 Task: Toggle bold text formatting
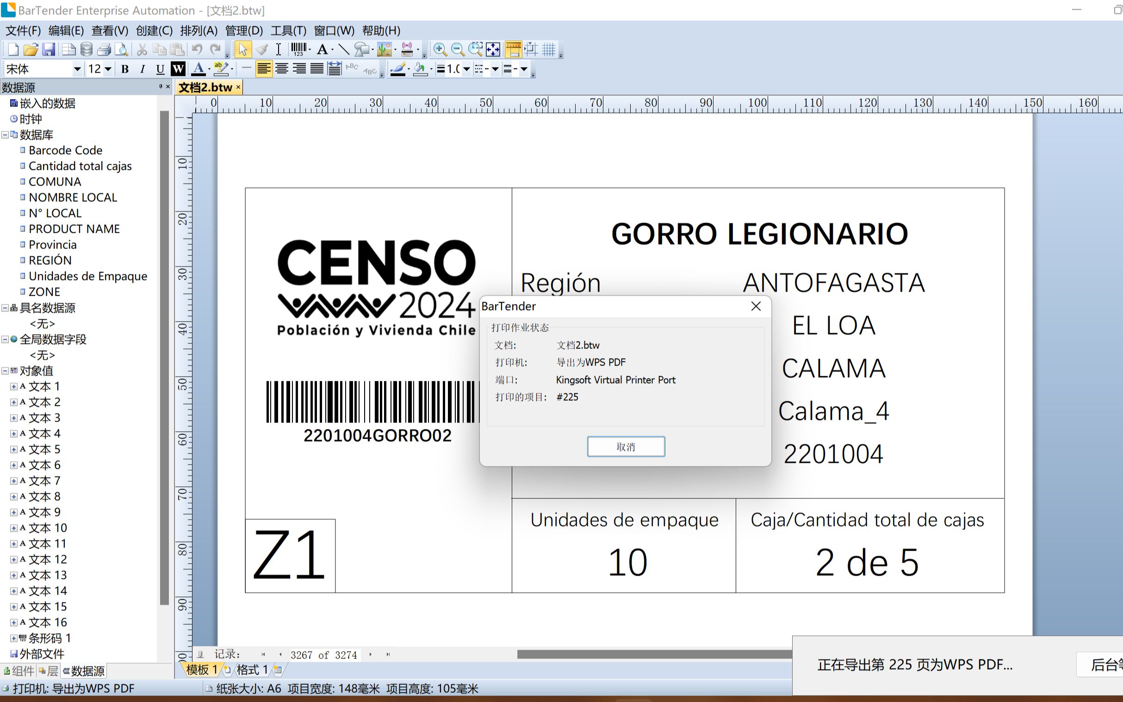(x=124, y=69)
